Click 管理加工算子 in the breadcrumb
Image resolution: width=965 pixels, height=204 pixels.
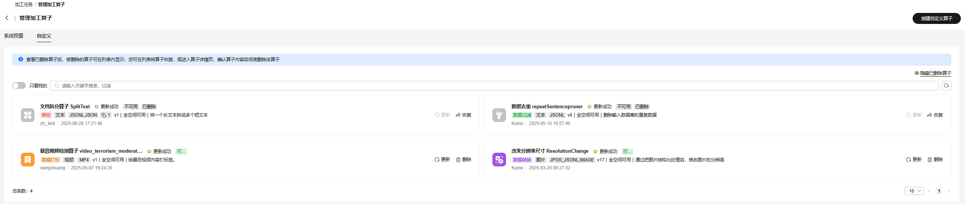coord(51,5)
